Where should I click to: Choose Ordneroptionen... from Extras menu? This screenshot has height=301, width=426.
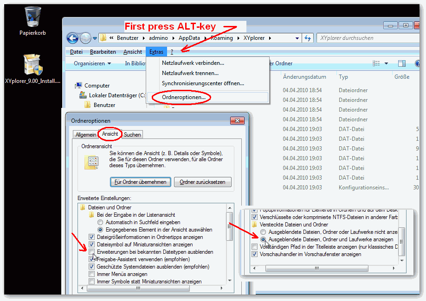pyautogui.click(x=184, y=97)
